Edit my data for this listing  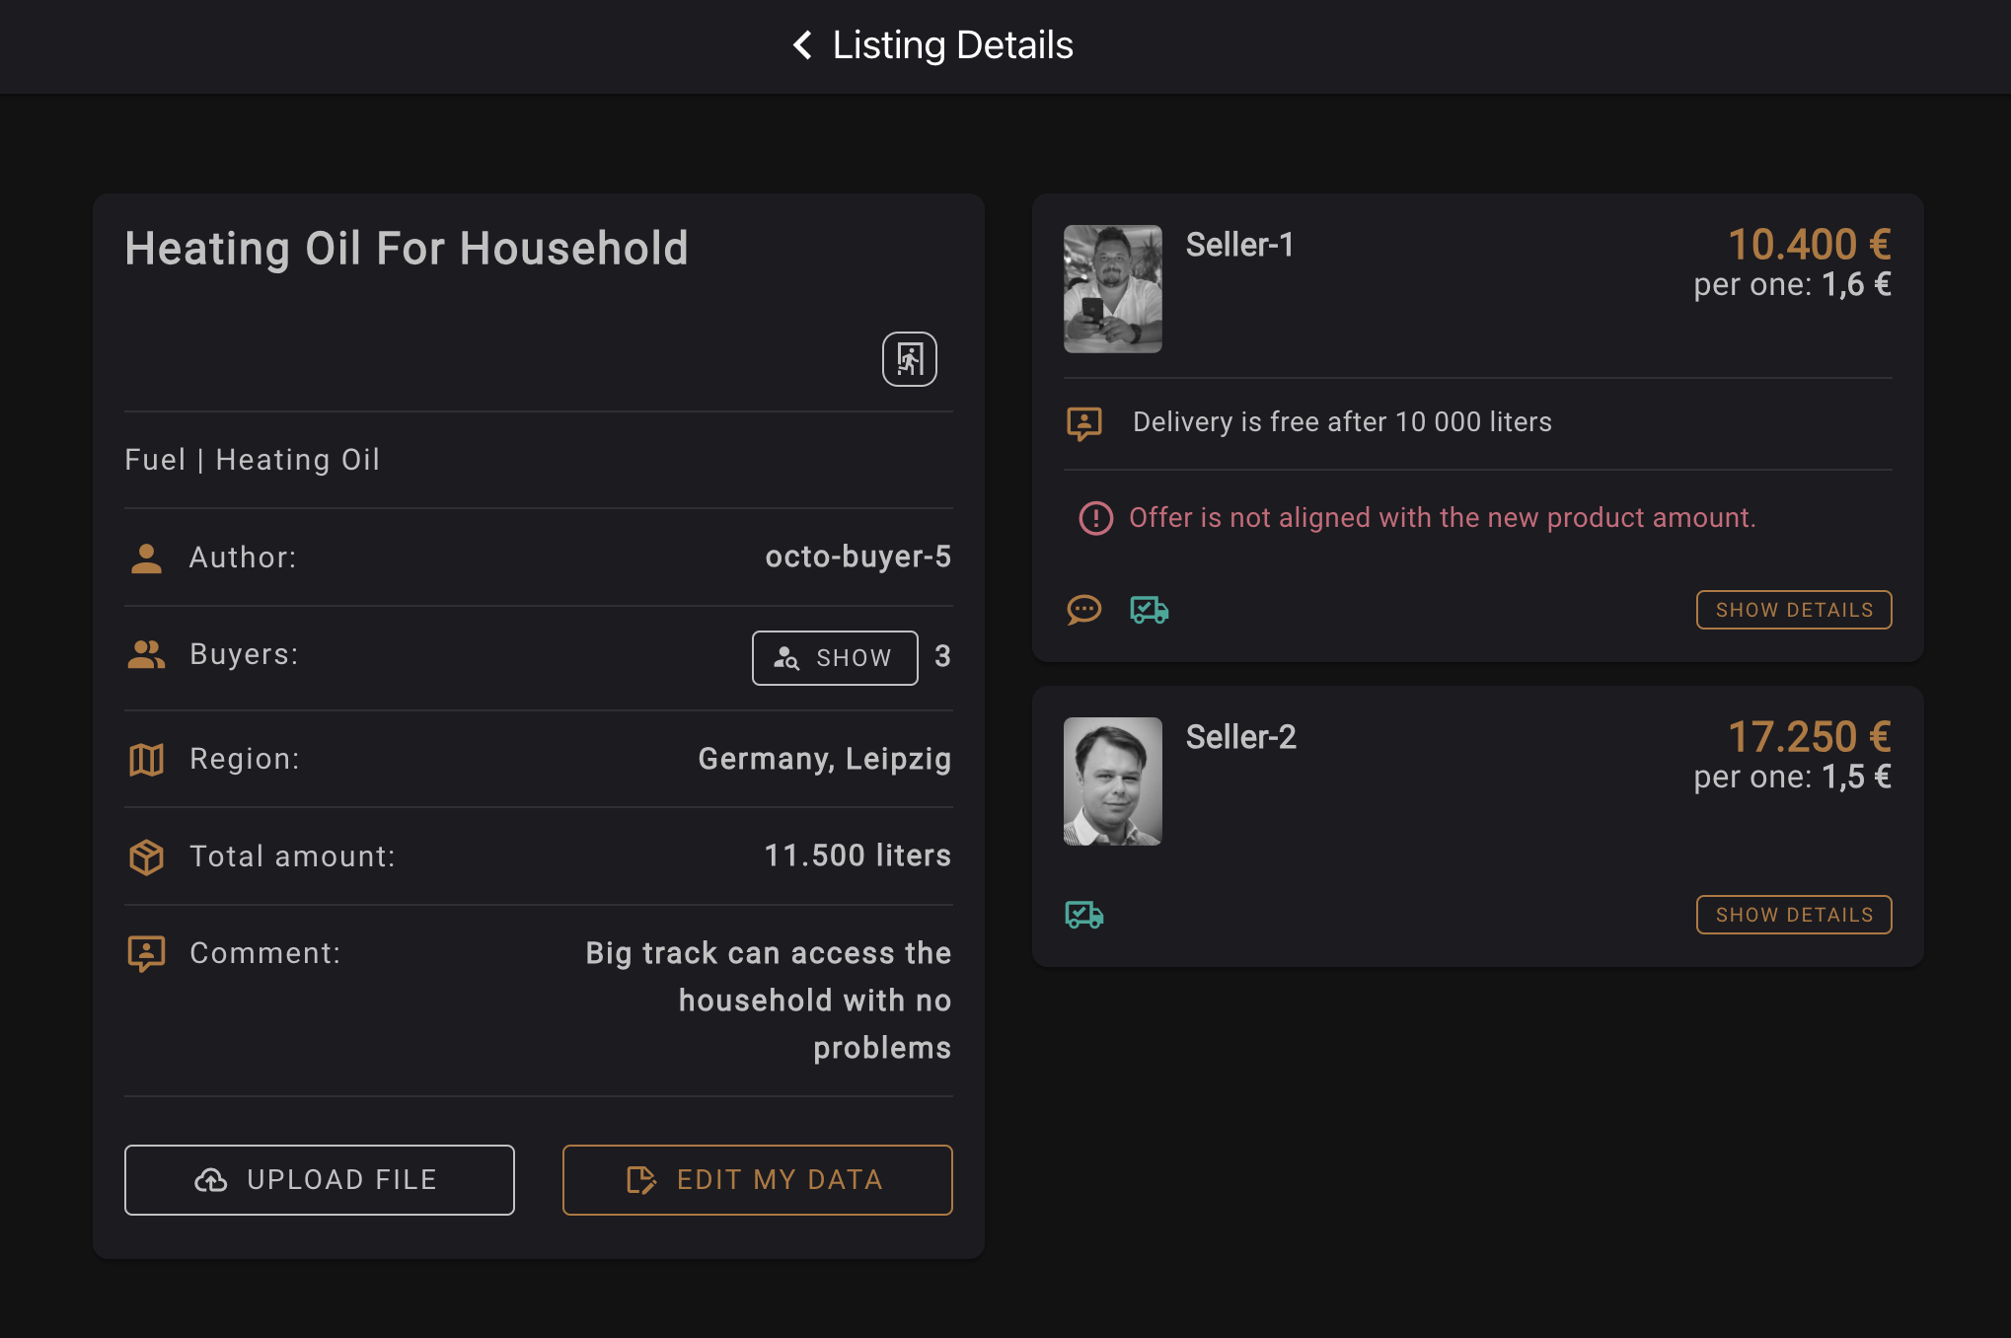pyautogui.click(x=757, y=1180)
